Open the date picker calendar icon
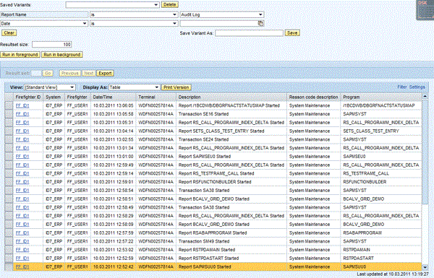Screen dimensions: 434x278 (x=260, y=24)
